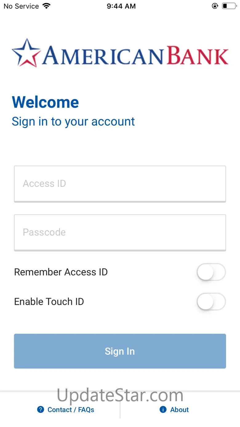Tap the AmericanBank wordmark text
Viewport: 240px width, 427px height.
coord(135,55)
